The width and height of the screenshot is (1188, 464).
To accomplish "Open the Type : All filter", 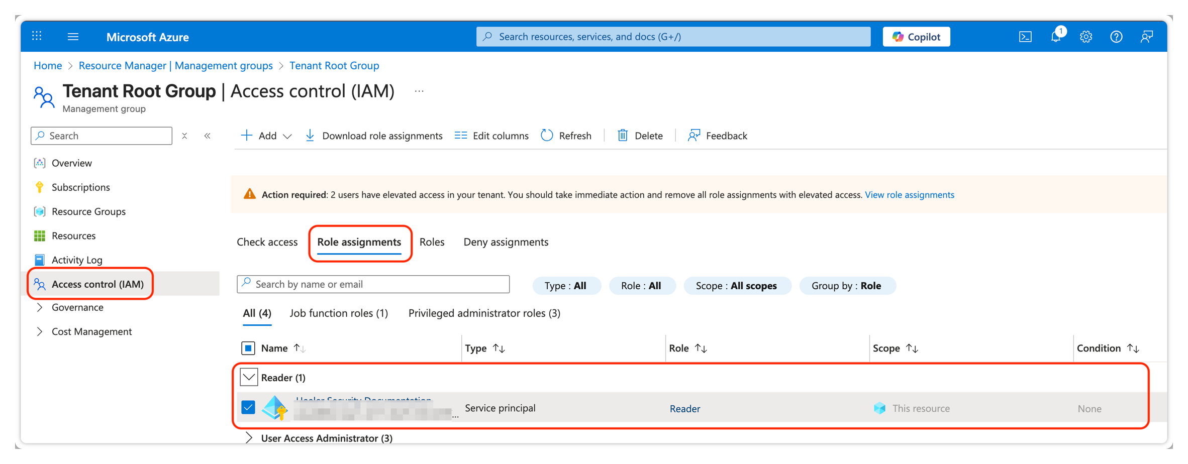I will [566, 286].
